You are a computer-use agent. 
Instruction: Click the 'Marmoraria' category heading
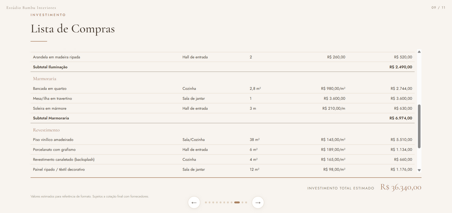[x=44, y=79]
